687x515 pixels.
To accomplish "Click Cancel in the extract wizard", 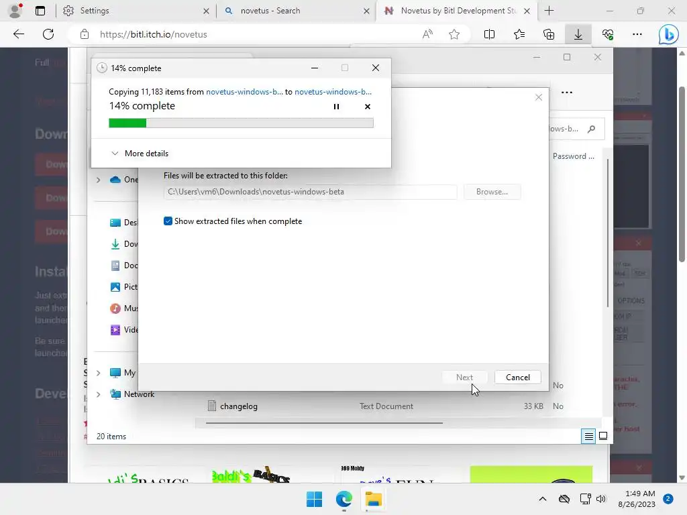I will click(x=517, y=377).
